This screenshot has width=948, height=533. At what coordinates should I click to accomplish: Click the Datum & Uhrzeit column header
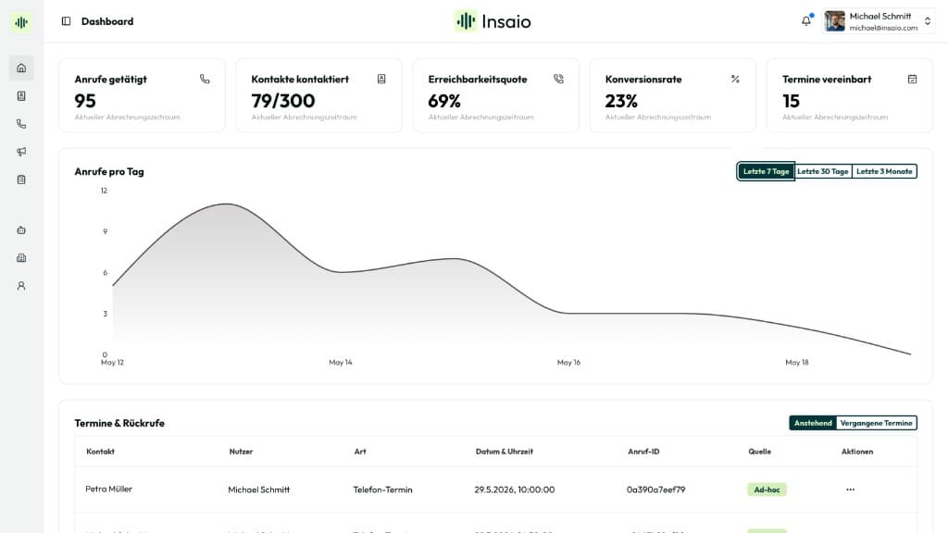coord(505,452)
